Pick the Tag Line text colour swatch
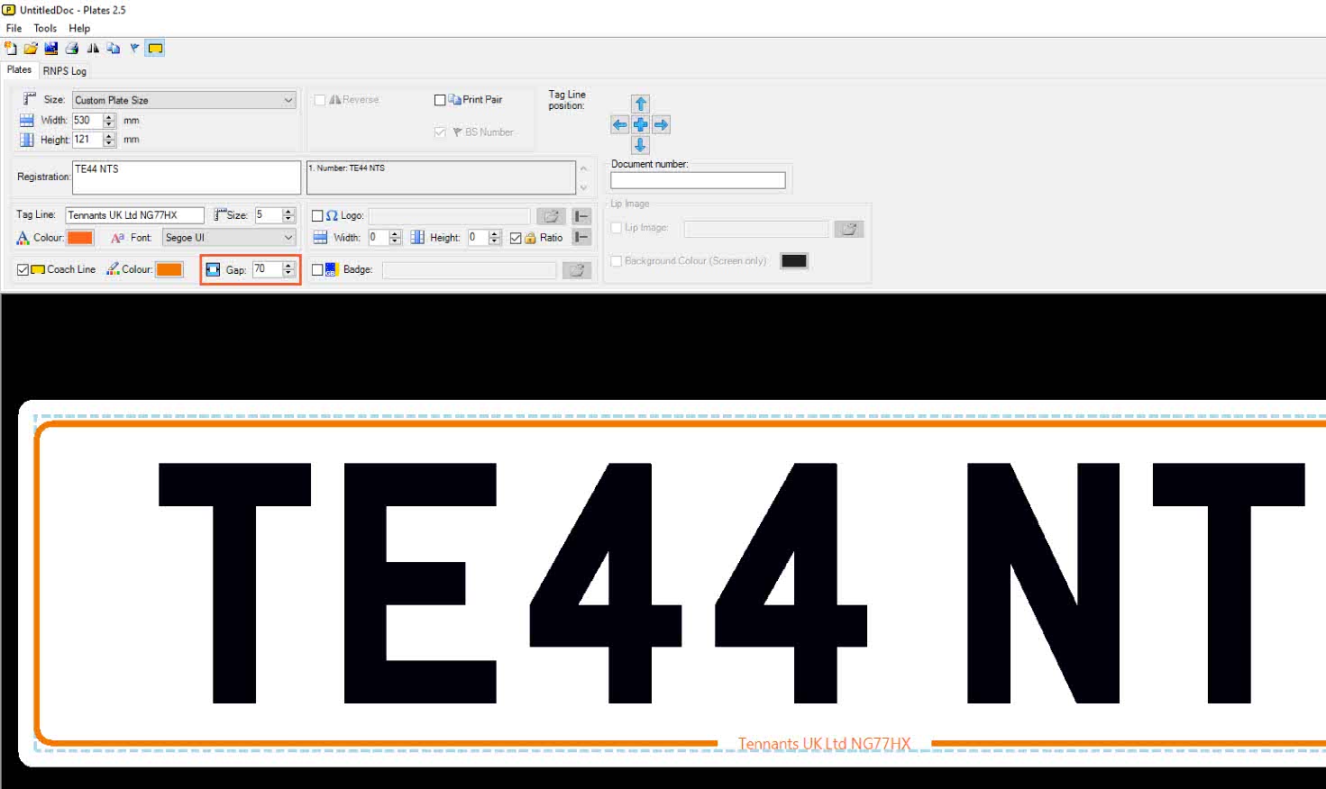Image resolution: width=1326 pixels, height=789 pixels. (80, 238)
